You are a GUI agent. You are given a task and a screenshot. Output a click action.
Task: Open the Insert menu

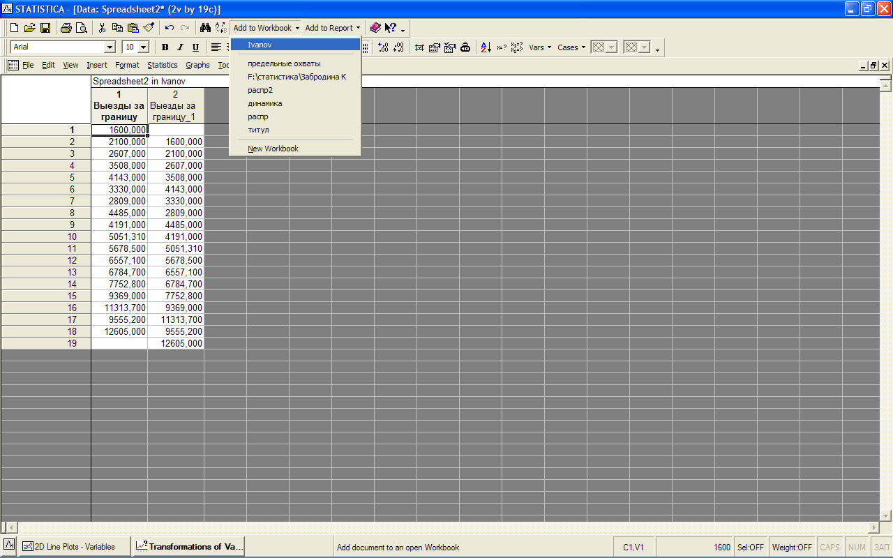click(97, 65)
